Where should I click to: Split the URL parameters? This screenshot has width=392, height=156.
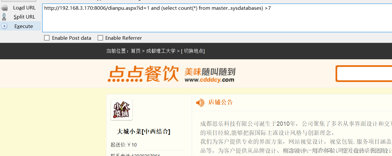tap(24, 17)
